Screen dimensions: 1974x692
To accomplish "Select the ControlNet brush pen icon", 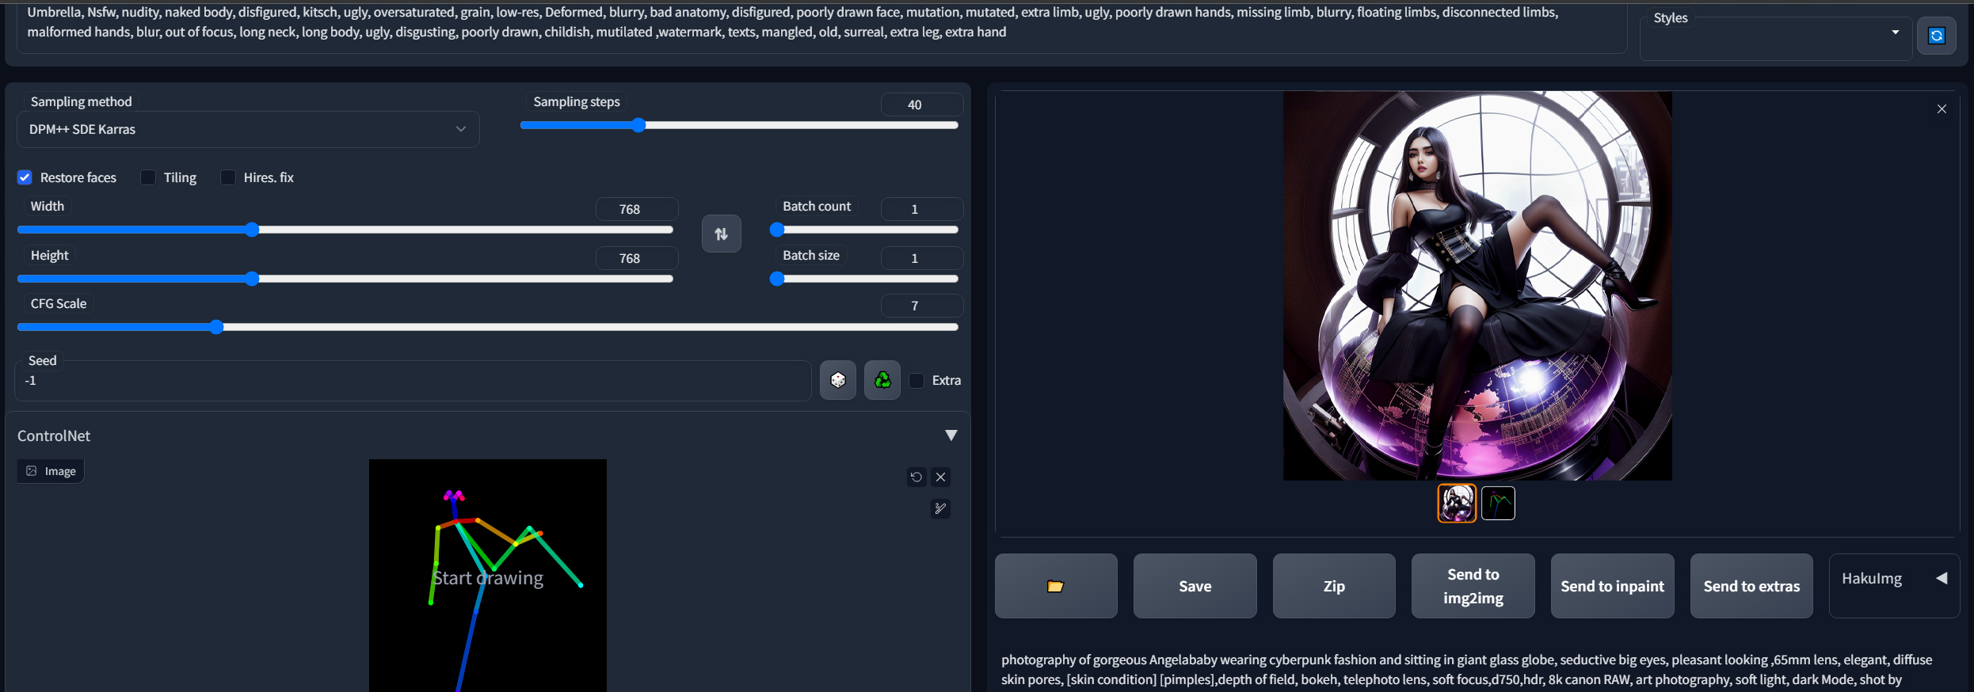I will pos(940,508).
